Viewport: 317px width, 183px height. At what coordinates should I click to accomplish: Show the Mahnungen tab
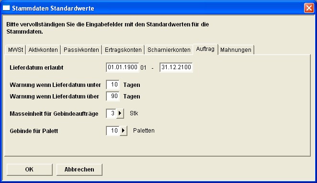tap(236, 49)
